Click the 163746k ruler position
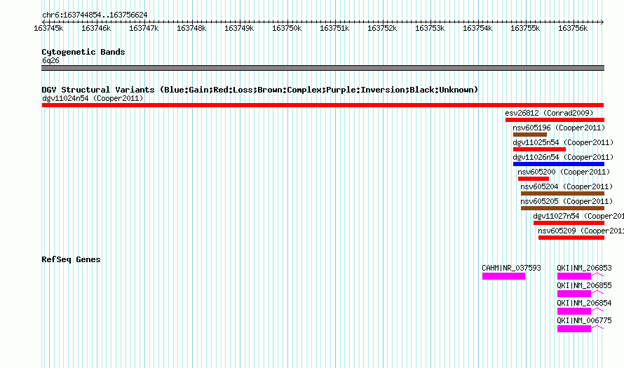The image size is (624, 368). coord(96,28)
